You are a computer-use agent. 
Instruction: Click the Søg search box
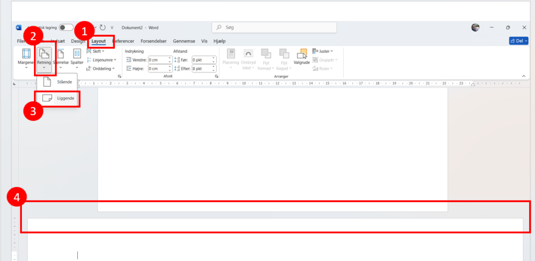point(274,28)
